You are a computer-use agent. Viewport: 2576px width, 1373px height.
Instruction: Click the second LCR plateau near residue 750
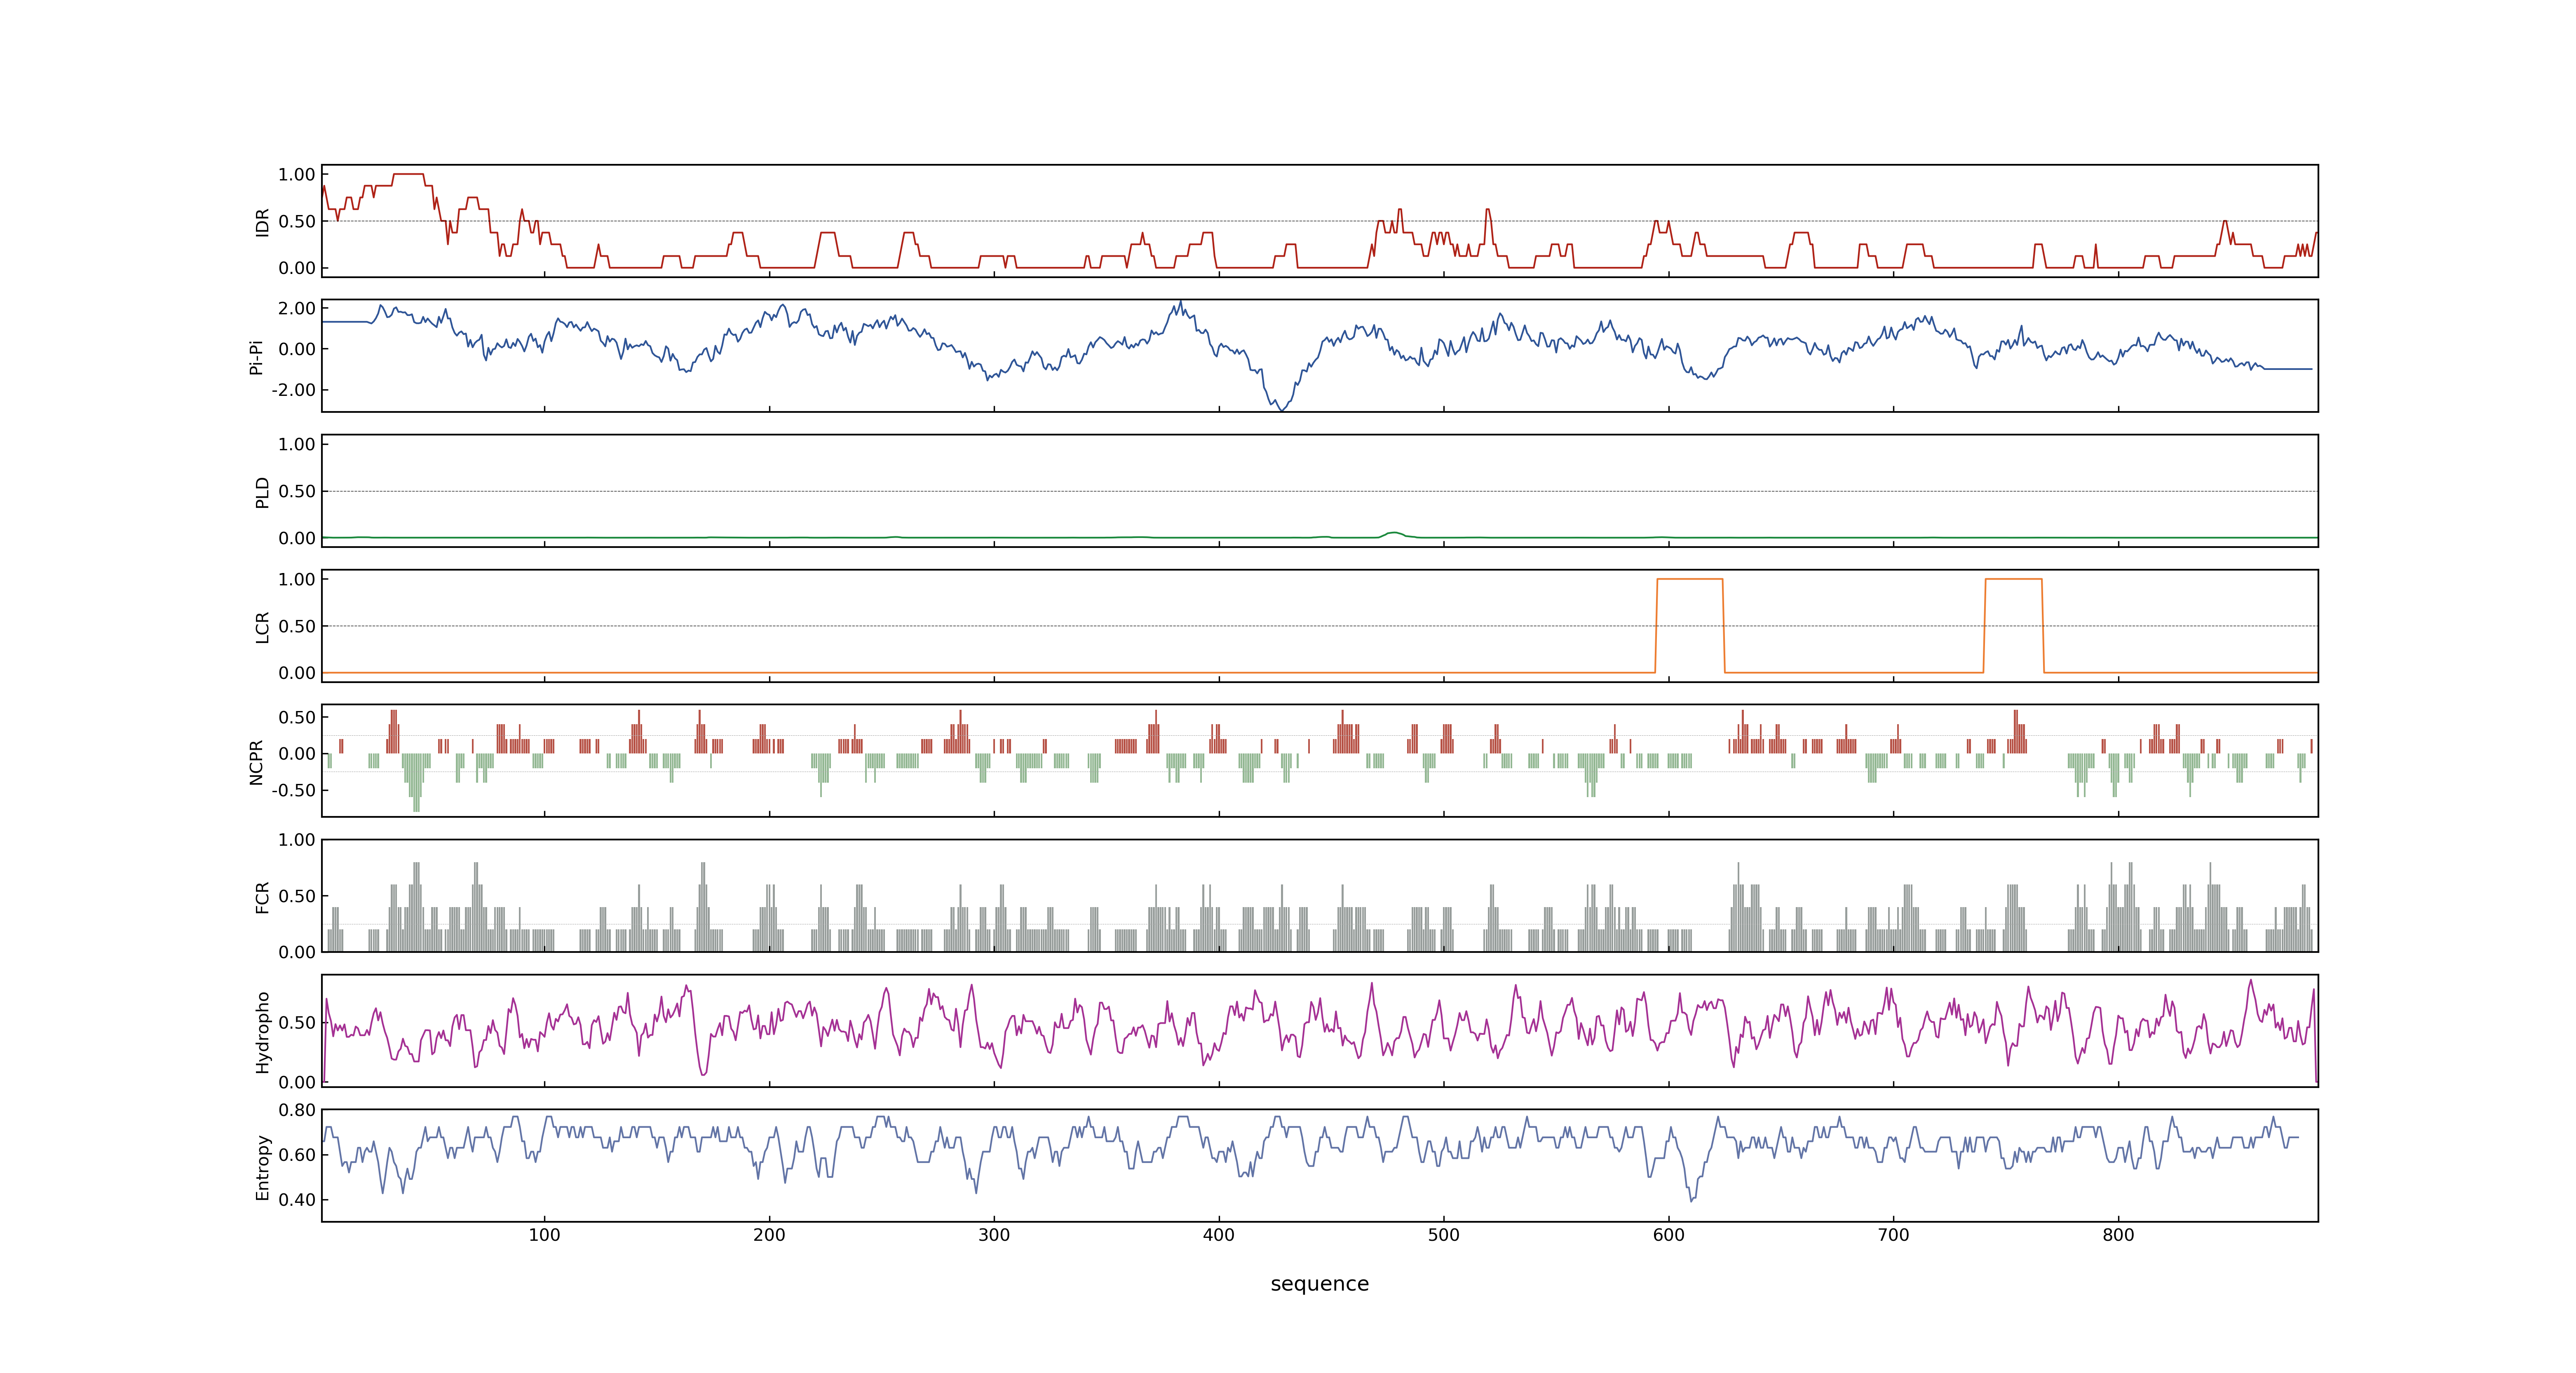pyautogui.click(x=2013, y=580)
